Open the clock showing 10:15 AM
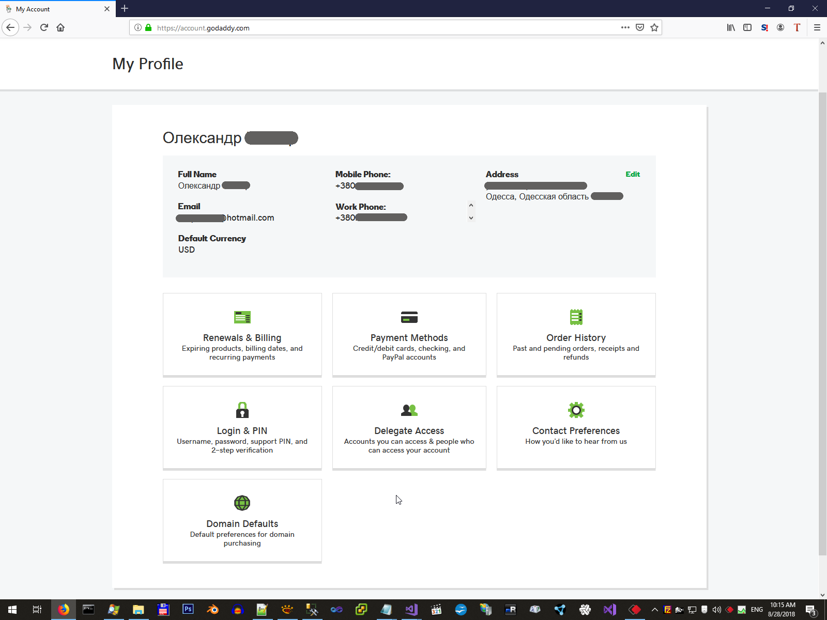This screenshot has height=620, width=827. 782,610
